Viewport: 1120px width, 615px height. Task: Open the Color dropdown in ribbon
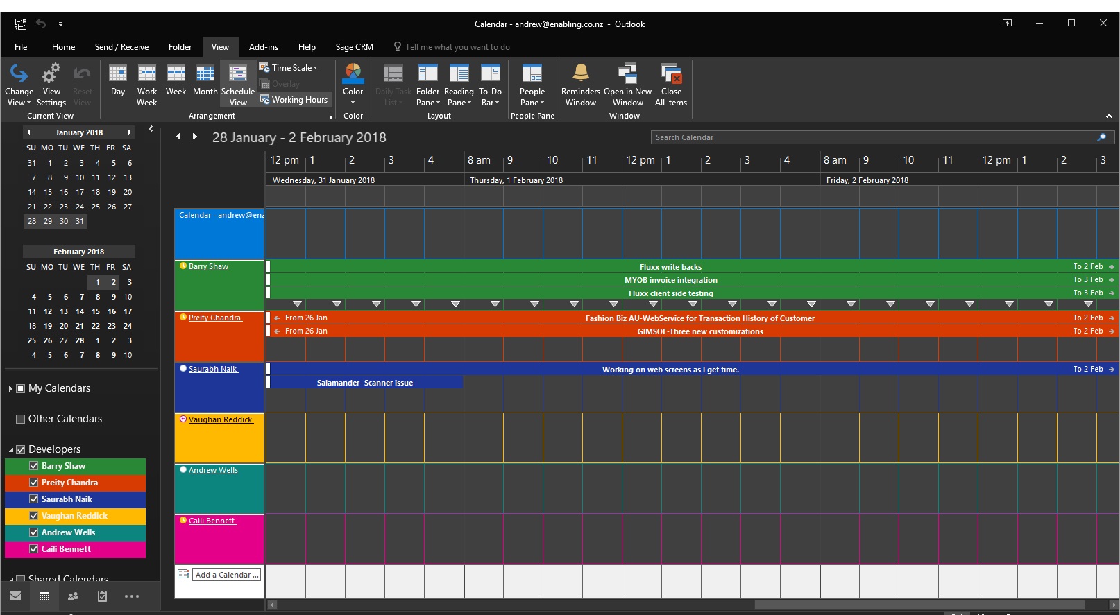[353, 85]
